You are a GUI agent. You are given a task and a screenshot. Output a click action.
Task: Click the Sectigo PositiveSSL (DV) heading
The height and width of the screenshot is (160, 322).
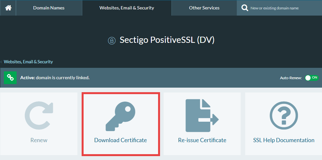pyautogui.click(x=167, y=40)
